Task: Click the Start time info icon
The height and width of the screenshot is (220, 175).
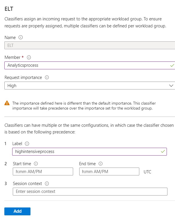Action: tap(36, 164)
